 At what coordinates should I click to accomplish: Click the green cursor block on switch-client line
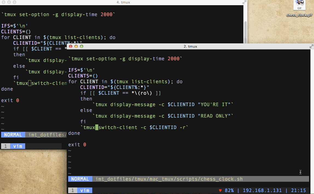pos(97,127)
